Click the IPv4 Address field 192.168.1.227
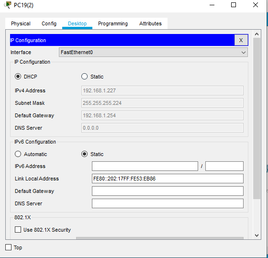Viewport: 268px width, 258px height. point(162,90)
